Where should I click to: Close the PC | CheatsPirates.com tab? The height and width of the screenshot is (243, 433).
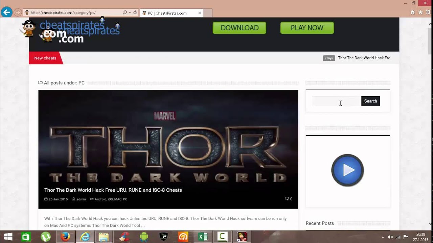[x=200, y=13]
